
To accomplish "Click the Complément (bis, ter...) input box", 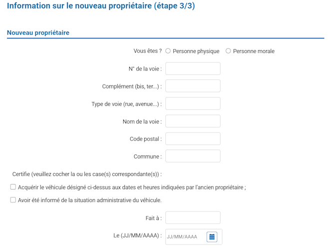I will click(x=193, y=86).
